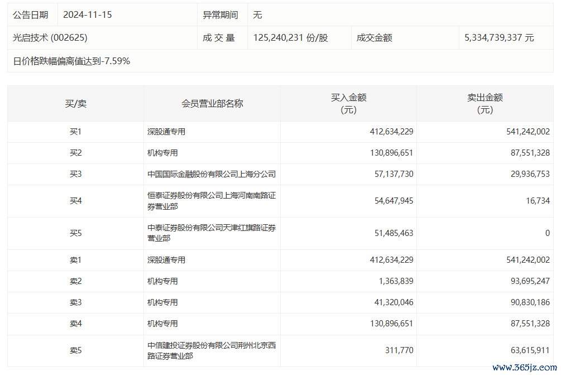Click 深股通专用 in the 买1 row
This screenshot has width=561, height=376.
[166, 132]
